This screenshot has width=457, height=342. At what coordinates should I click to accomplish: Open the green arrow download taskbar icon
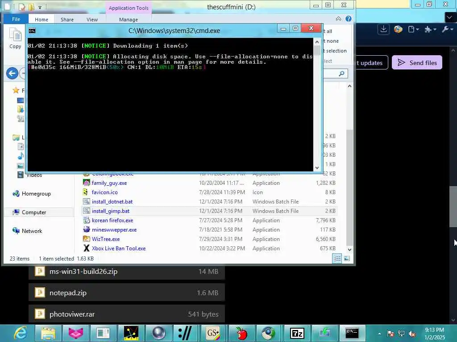pyautogui.click(x=324, y=333)
